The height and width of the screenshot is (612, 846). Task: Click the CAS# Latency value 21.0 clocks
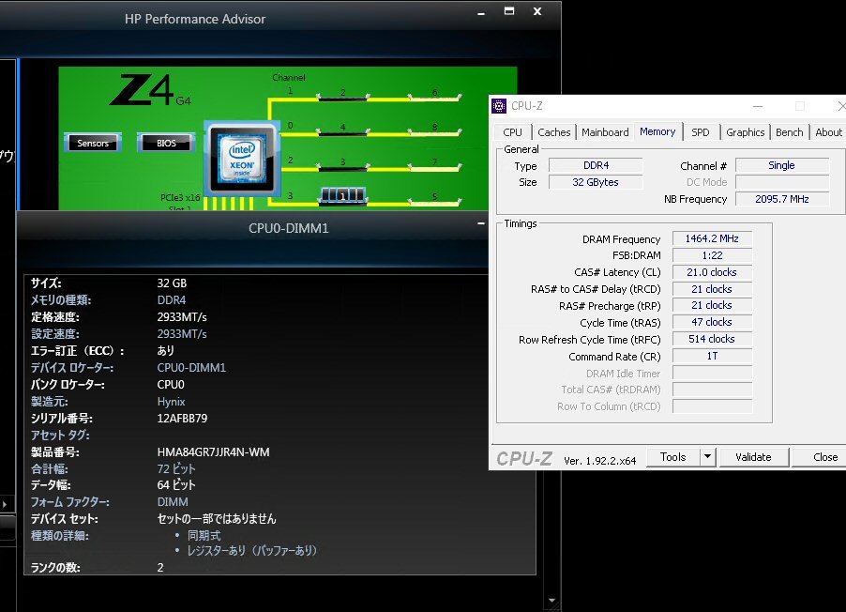pyautogui.click(x=712, y=272)
